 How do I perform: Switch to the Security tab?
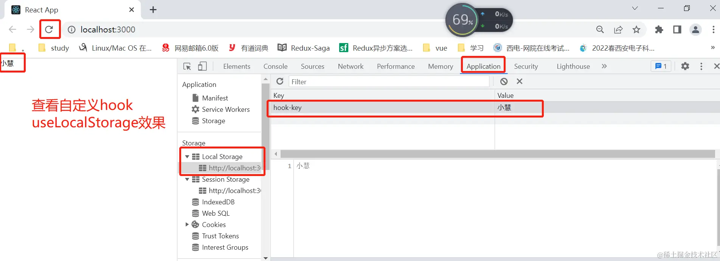tap(526, 66)
